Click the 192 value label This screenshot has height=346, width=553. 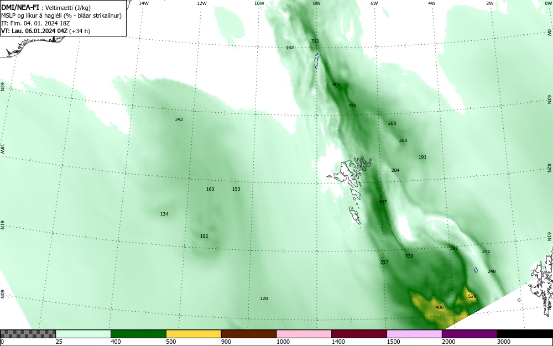204,236
